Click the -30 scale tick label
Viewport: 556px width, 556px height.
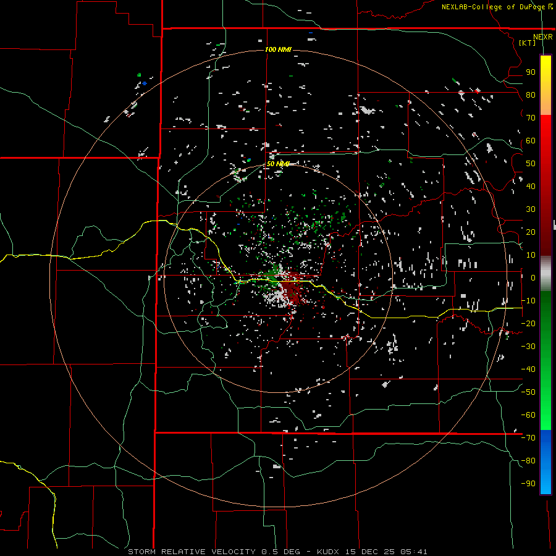click(x=528, y=347)
